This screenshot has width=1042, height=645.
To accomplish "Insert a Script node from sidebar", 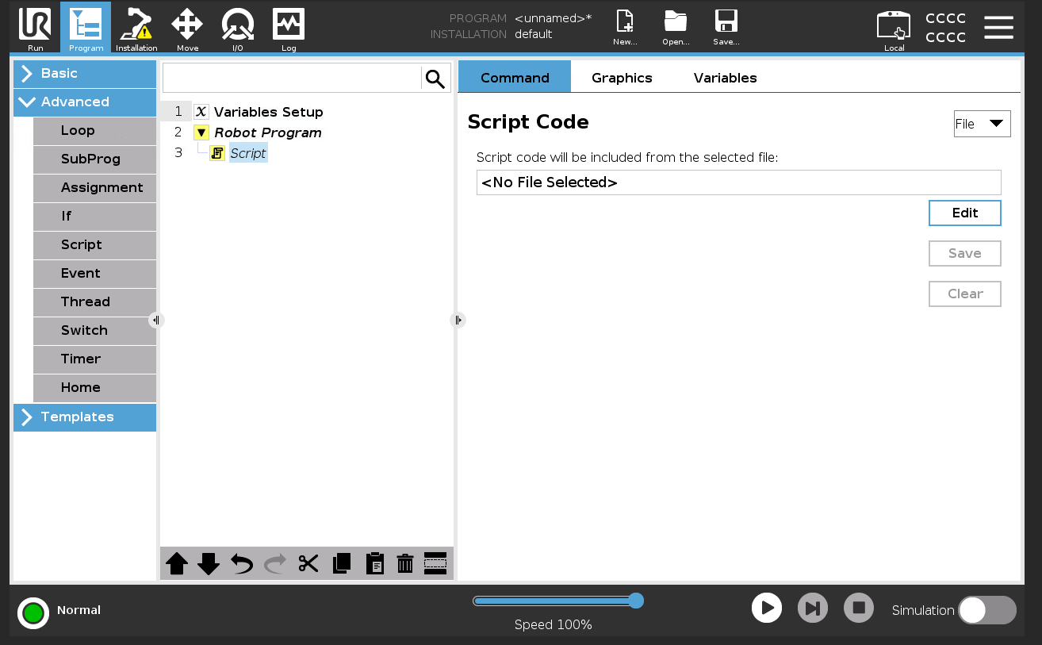I will pos(94,245).
